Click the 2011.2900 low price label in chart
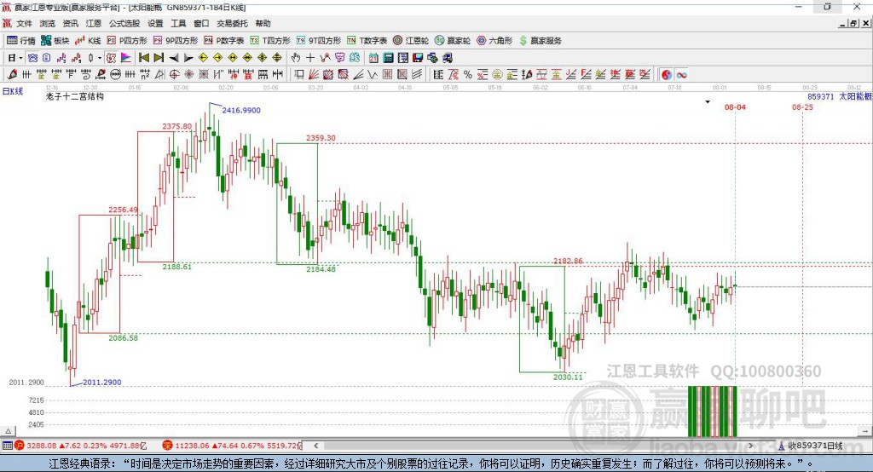The width and height of the screenshot is (873, 472). coord(102,383)
